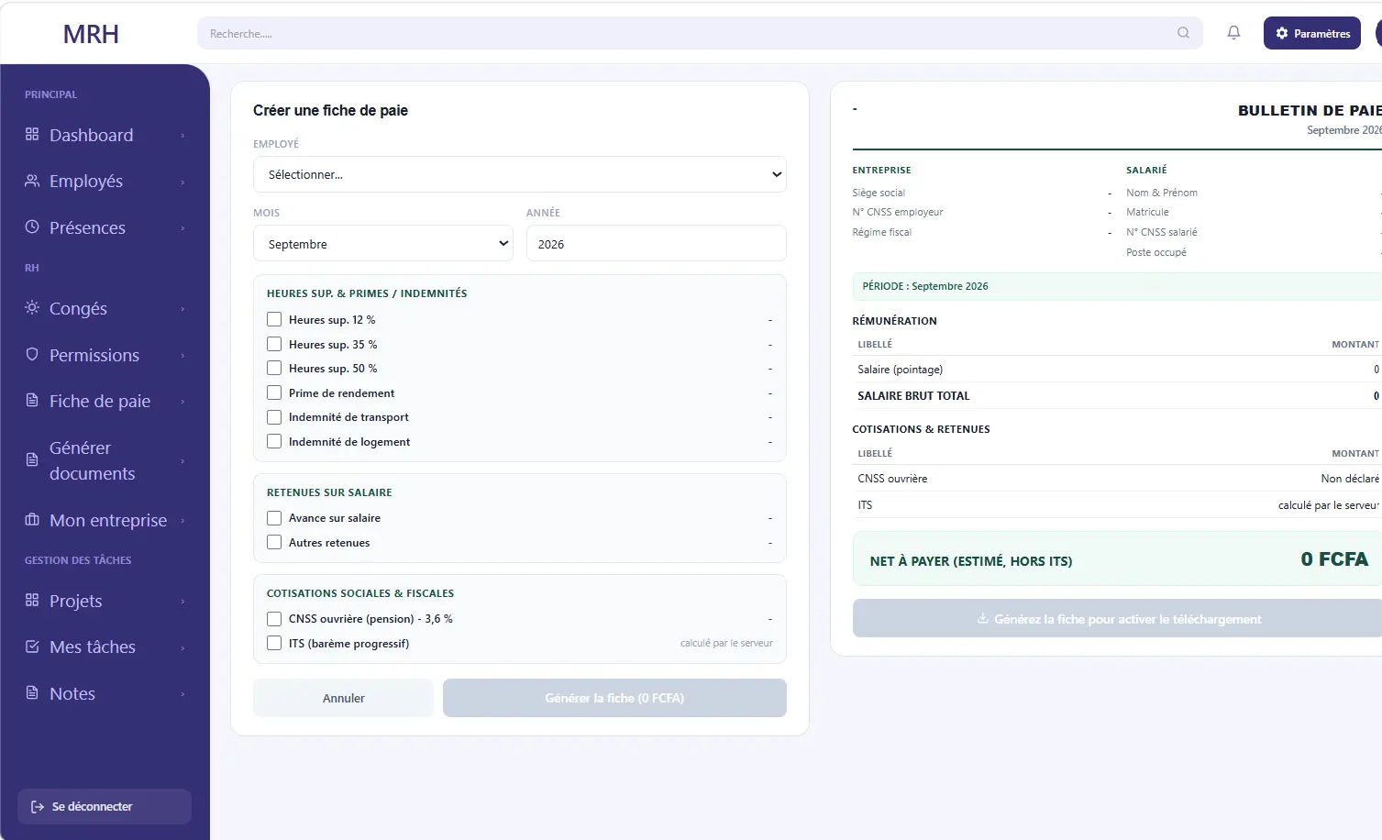
Task: Enable the Autres retenues checkbox
Action: 274,542
